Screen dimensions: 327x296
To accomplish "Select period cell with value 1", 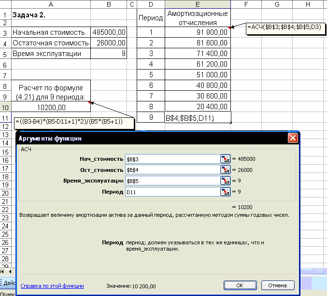I will click(x=151, y=32).
